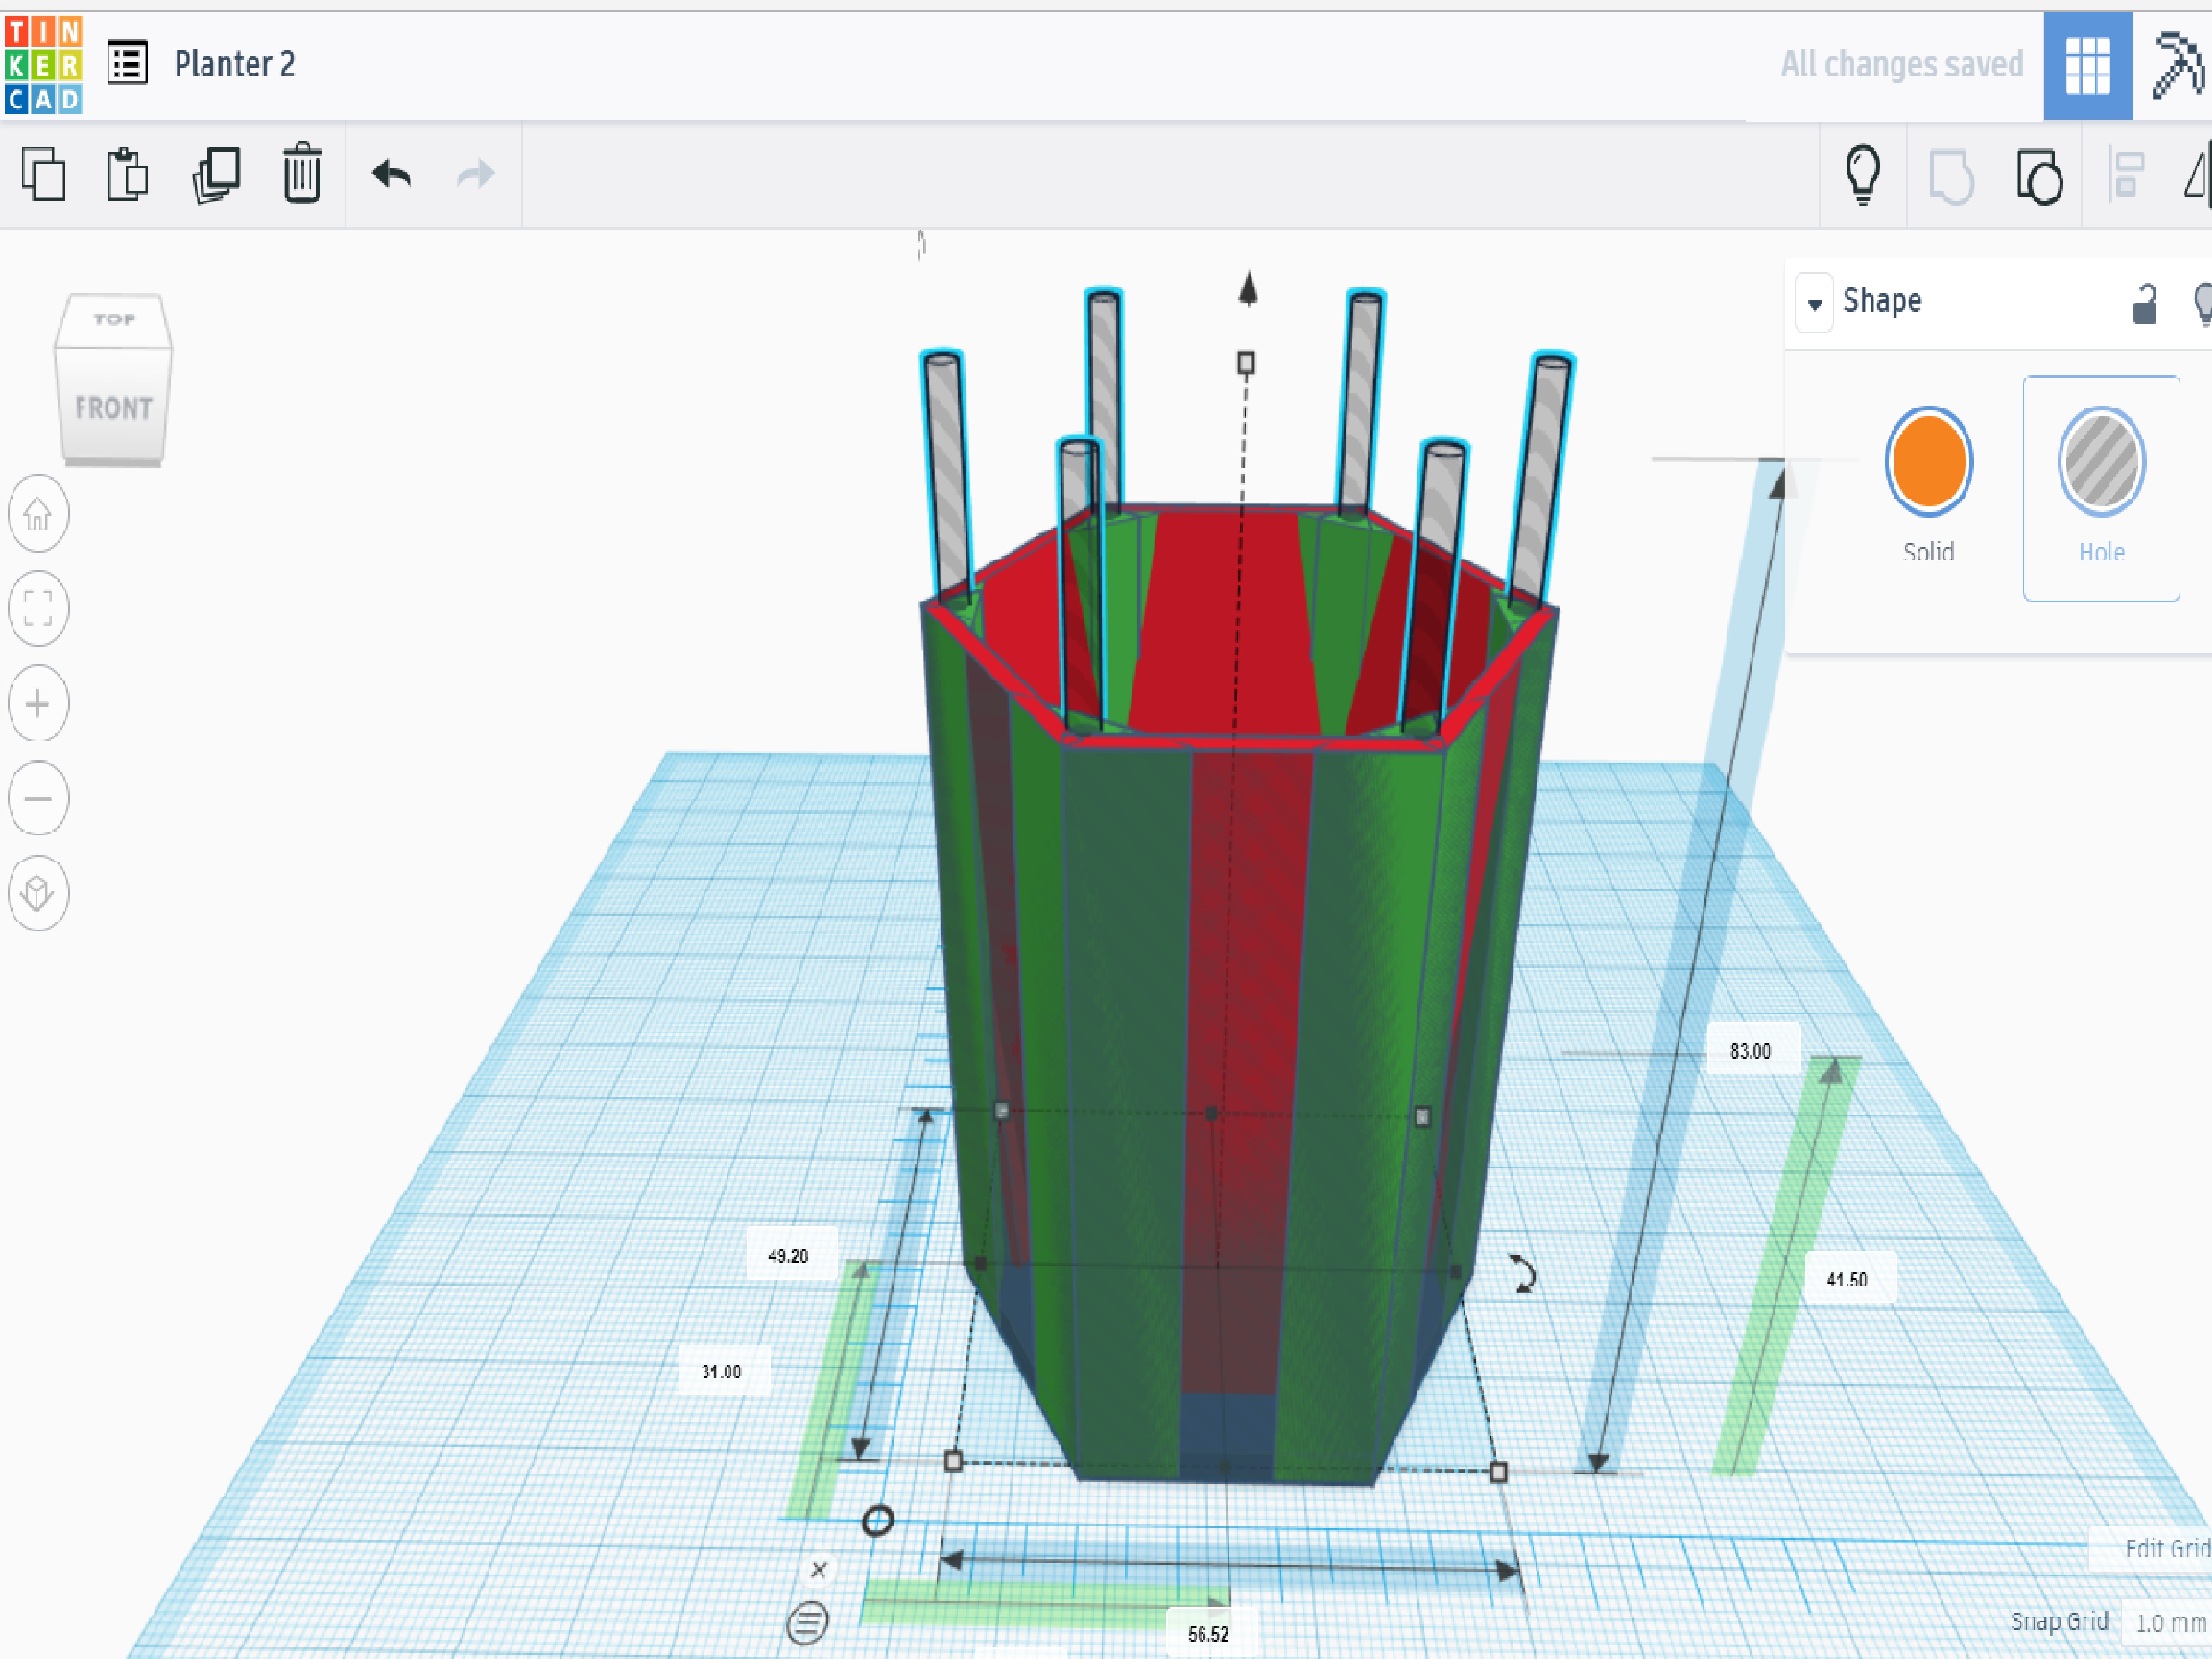2212x1659 pixels.
Task: Set shape to Hole striped swatch
Action: [x=2101, y=462]
